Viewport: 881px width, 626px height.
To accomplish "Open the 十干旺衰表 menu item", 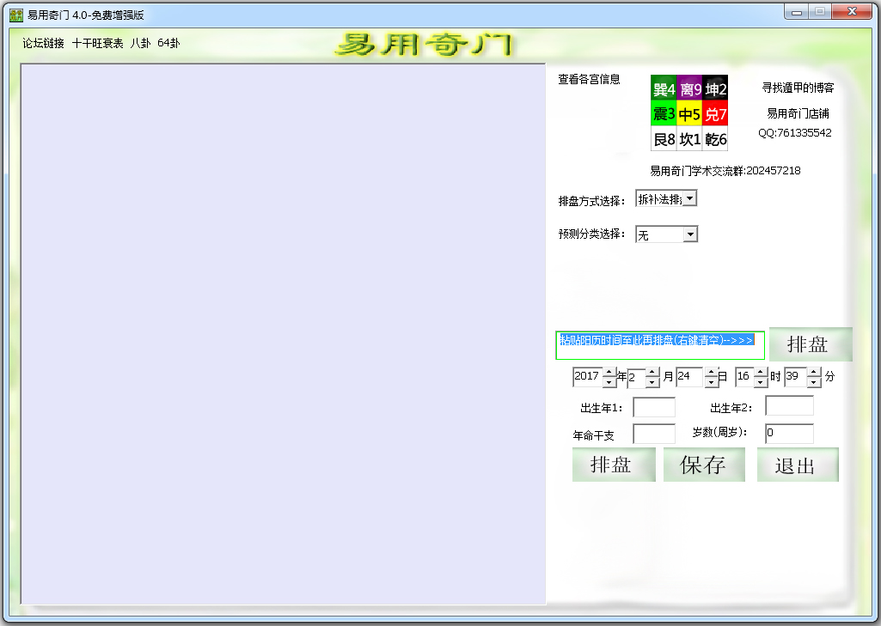I will pyautogui.click(x=97, y=43).
